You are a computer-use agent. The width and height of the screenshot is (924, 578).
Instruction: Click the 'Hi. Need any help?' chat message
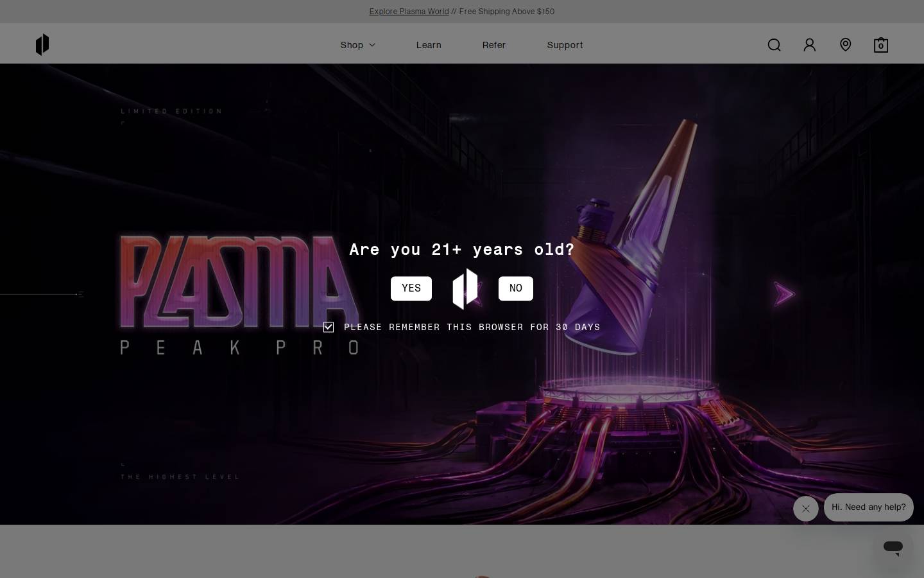[x=869, y=507]
